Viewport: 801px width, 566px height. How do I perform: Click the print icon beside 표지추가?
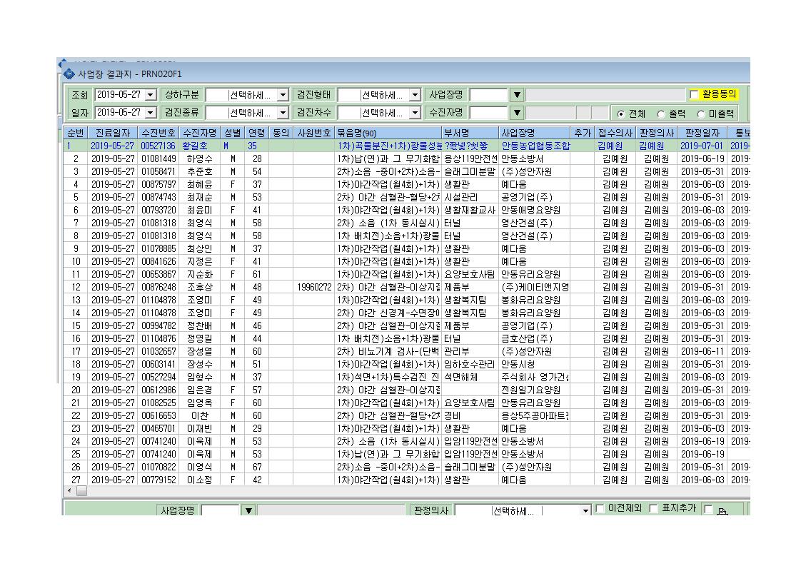click(x=722, y=510)
